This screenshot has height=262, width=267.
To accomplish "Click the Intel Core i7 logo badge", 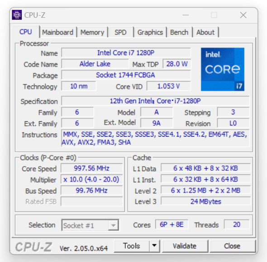I will click(223, 69).
